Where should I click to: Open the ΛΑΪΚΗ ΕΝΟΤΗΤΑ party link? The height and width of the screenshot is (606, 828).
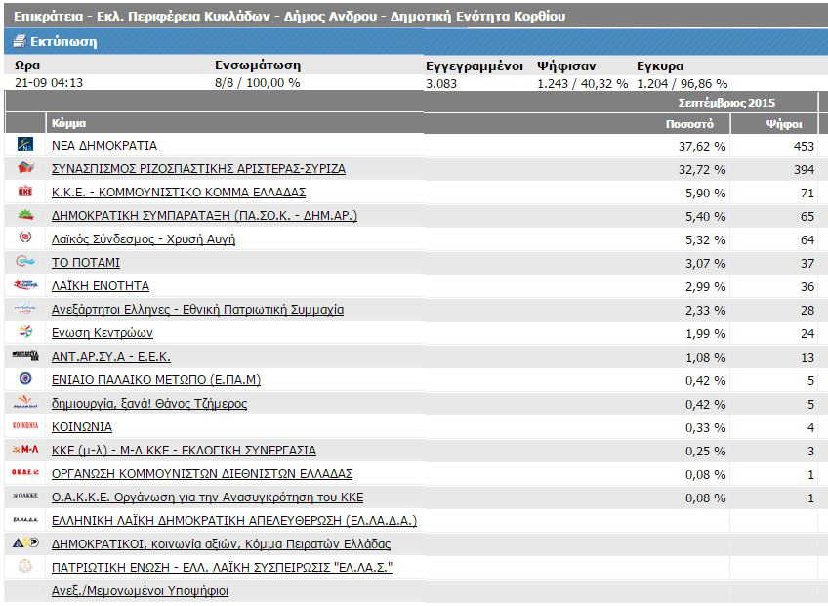[101, 286]
